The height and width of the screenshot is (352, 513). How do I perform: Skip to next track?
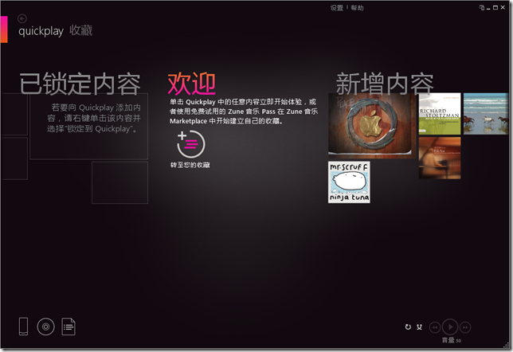(465, 327)
